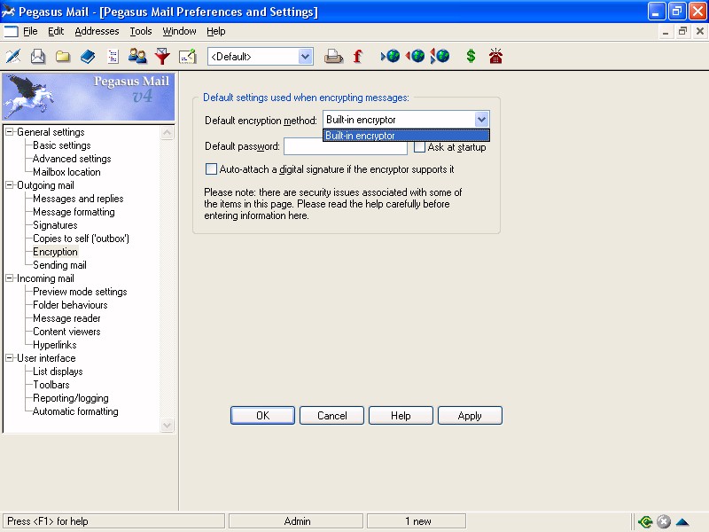Select Copies to self ('outbox')
Screen dimensions: 709x532
click(x=81, y=239)
